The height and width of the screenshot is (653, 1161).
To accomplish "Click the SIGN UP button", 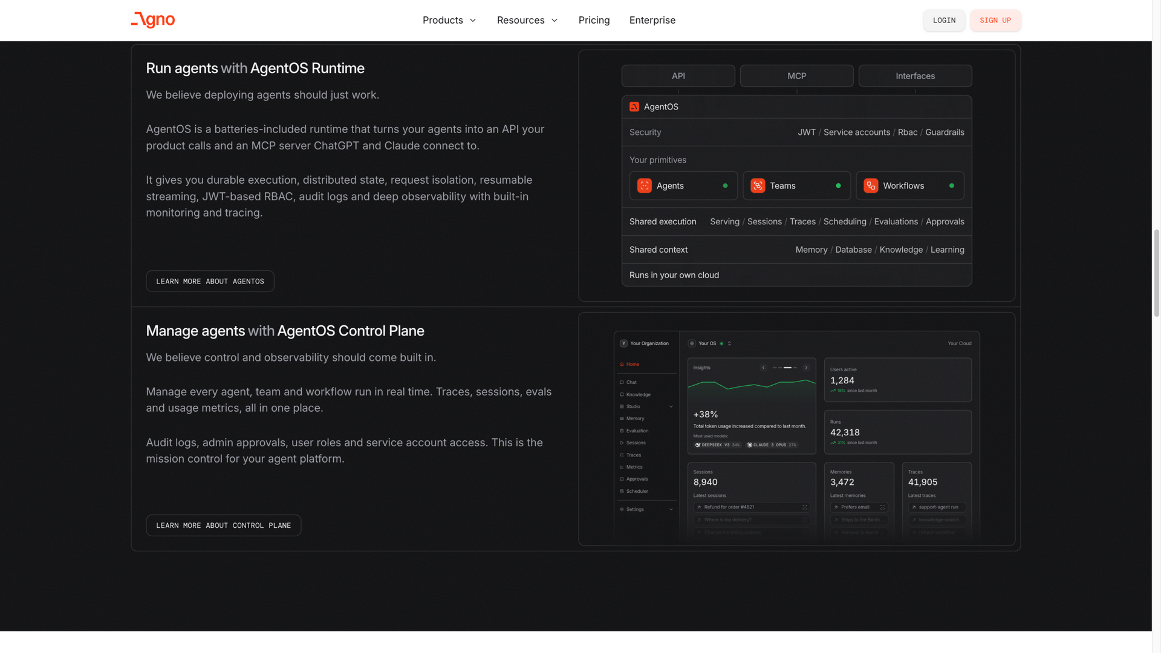I will [x=995, y=20].
